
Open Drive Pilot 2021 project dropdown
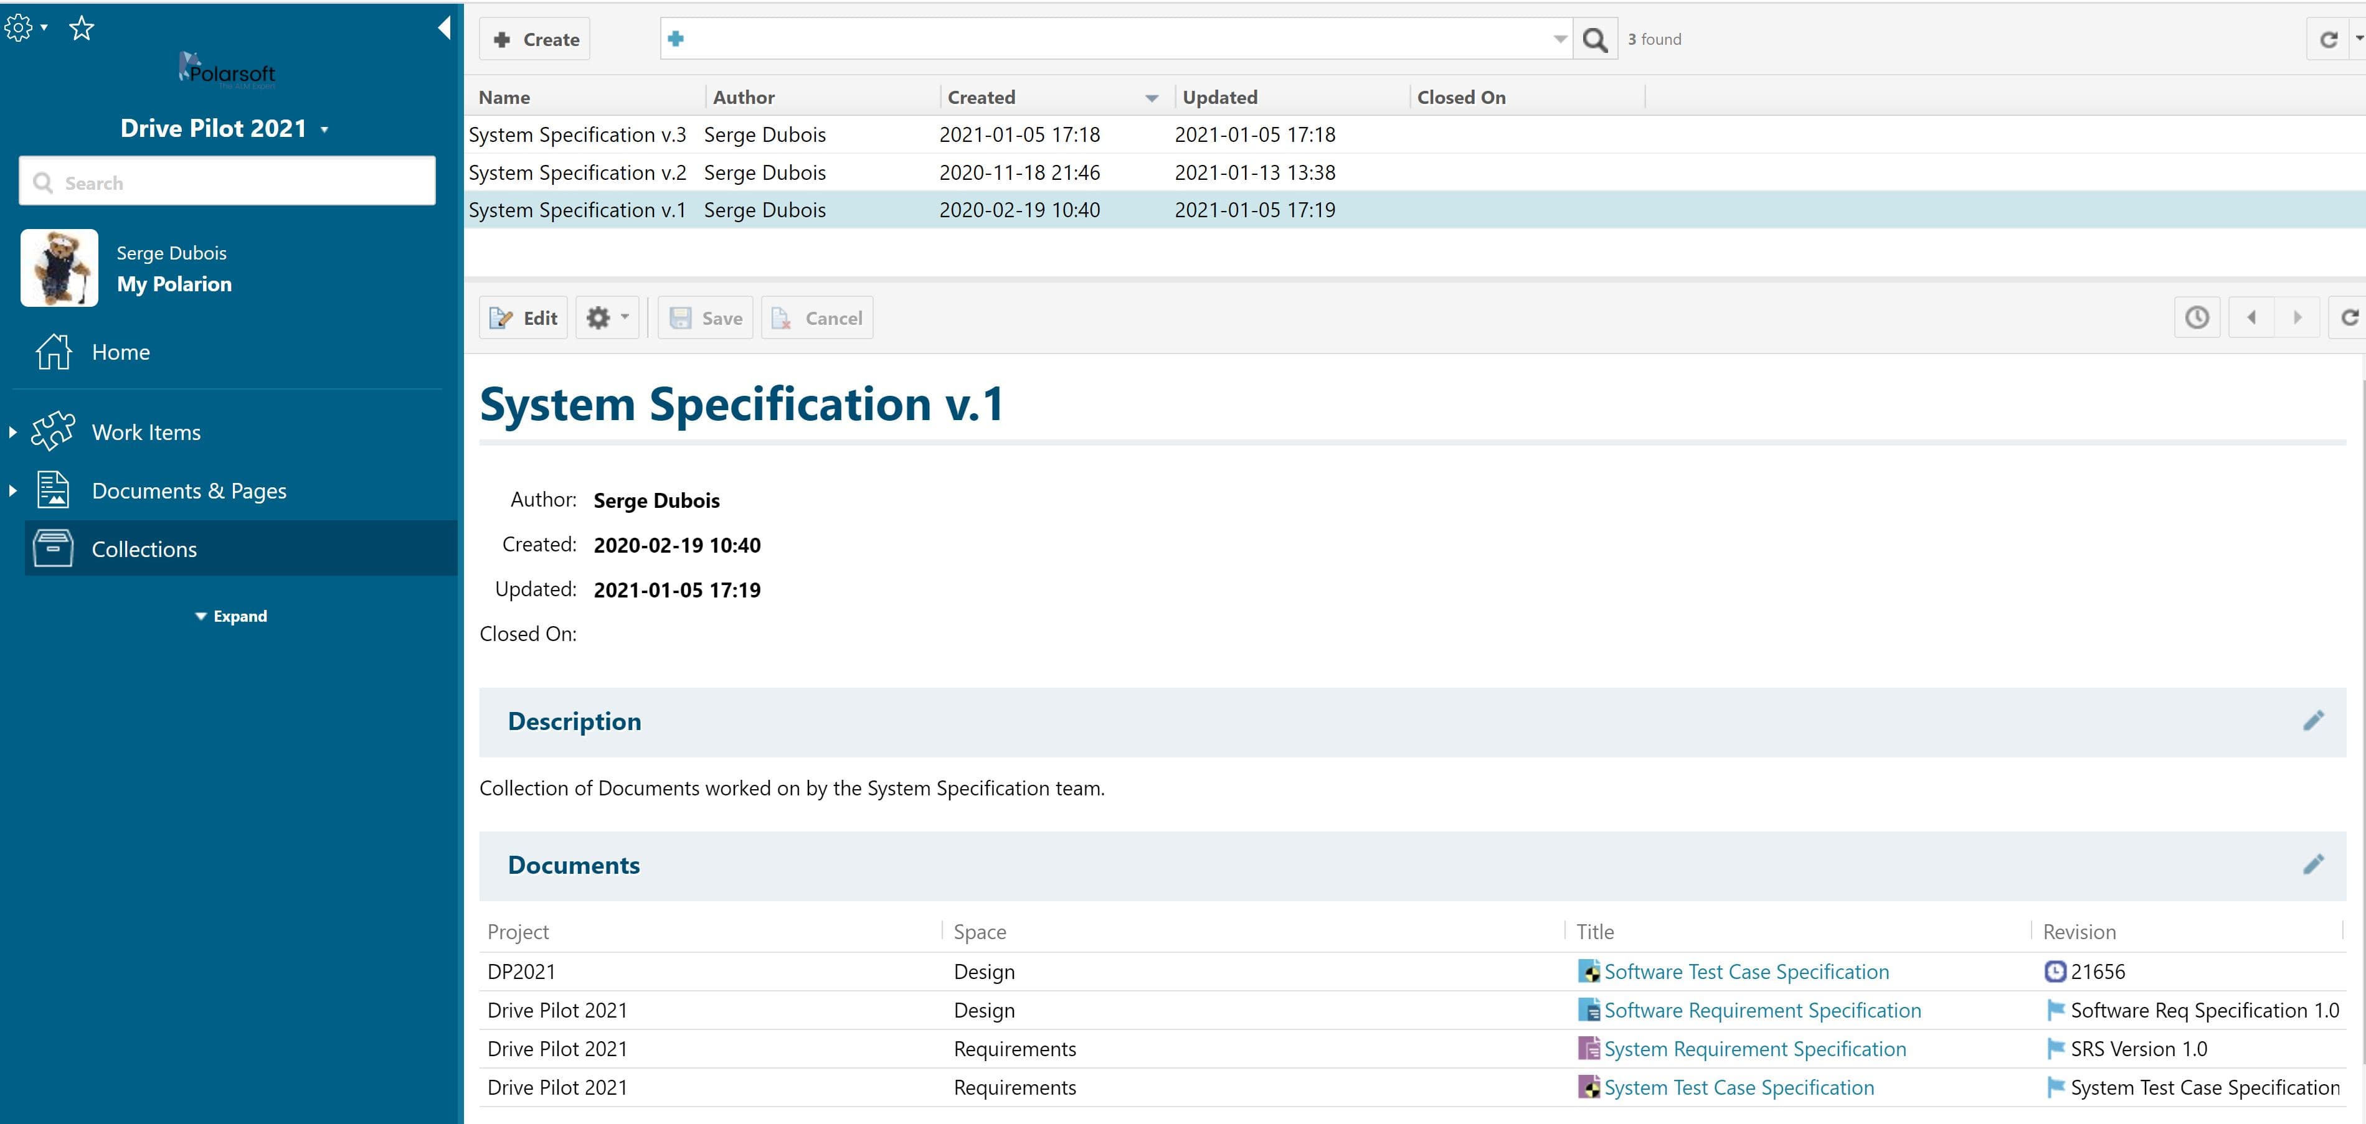[x=224, y=128]
